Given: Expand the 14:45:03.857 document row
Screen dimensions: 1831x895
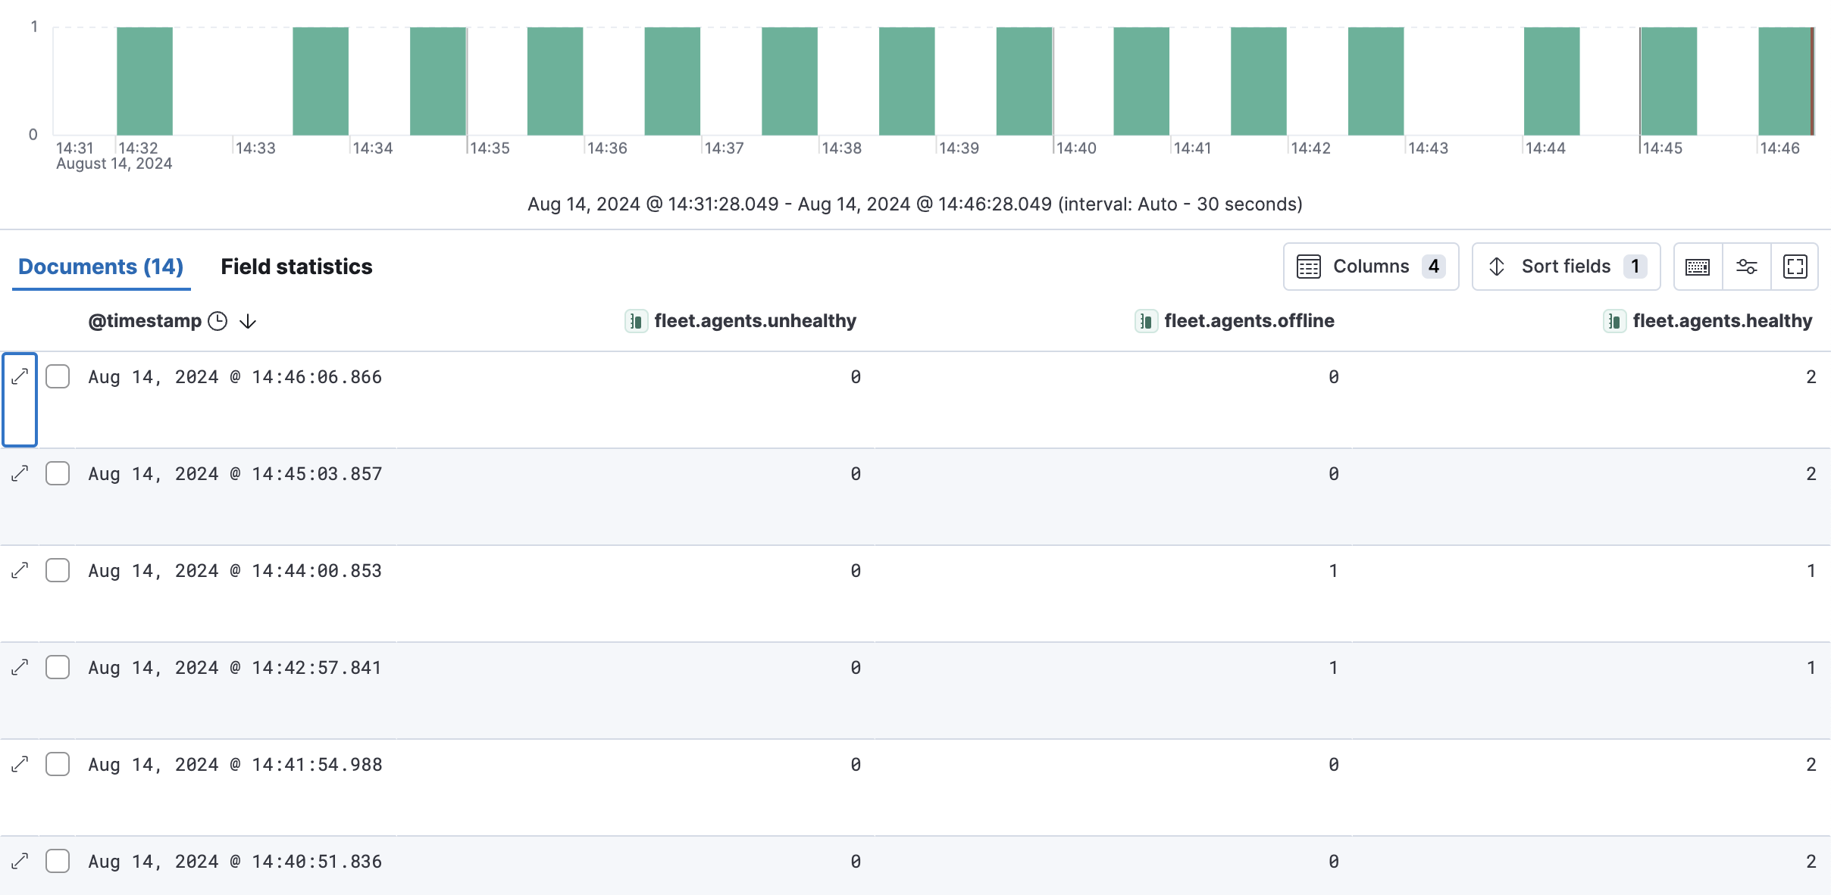Looking at the screenshot, I should [20, 473].
